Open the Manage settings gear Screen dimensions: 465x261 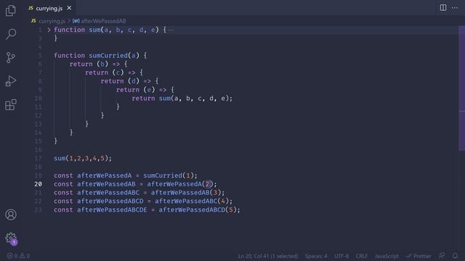pyautogui.click(x=11, y=238)
